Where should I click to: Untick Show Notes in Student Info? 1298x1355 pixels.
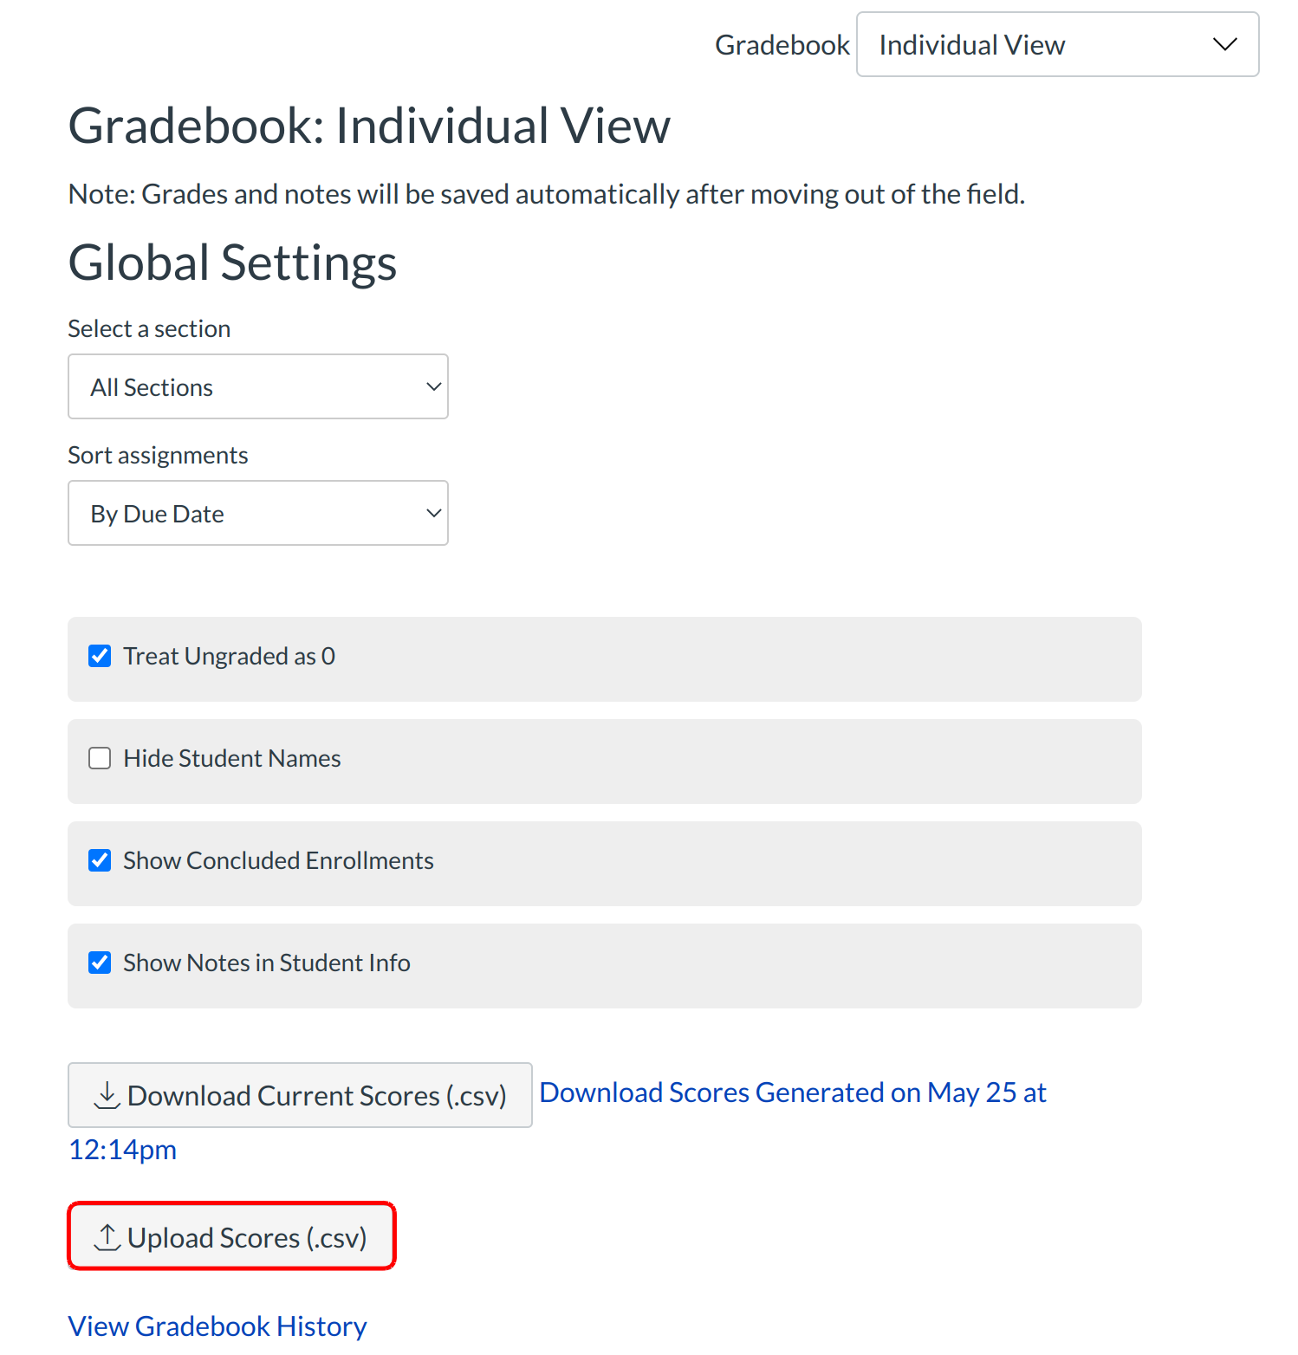pos(100,963)
